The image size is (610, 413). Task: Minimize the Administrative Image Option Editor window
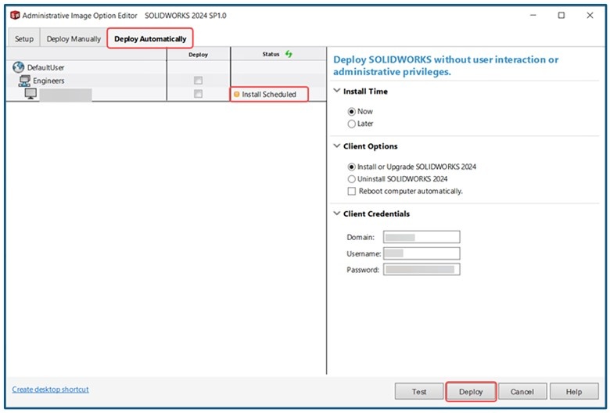(x=533, y=15)
